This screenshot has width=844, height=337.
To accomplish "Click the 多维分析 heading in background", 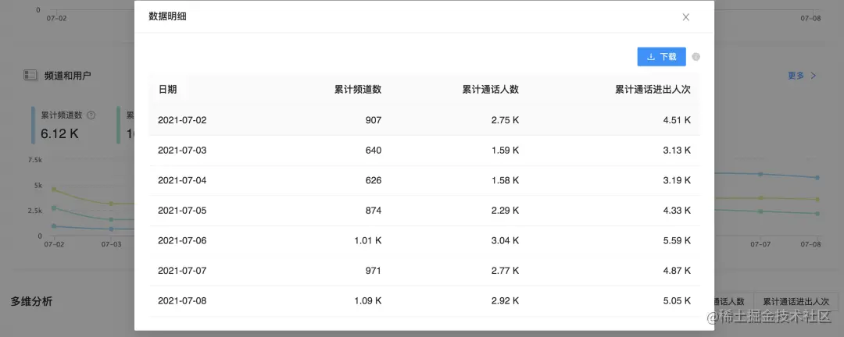I will coord(32,302).
